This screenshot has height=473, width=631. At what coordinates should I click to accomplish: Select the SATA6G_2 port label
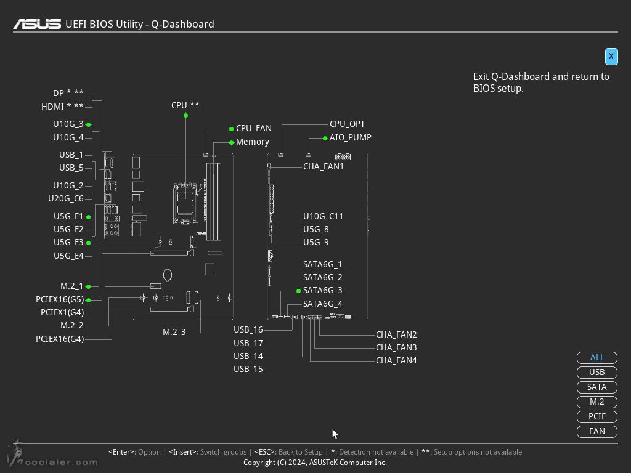tap(322, 278)
